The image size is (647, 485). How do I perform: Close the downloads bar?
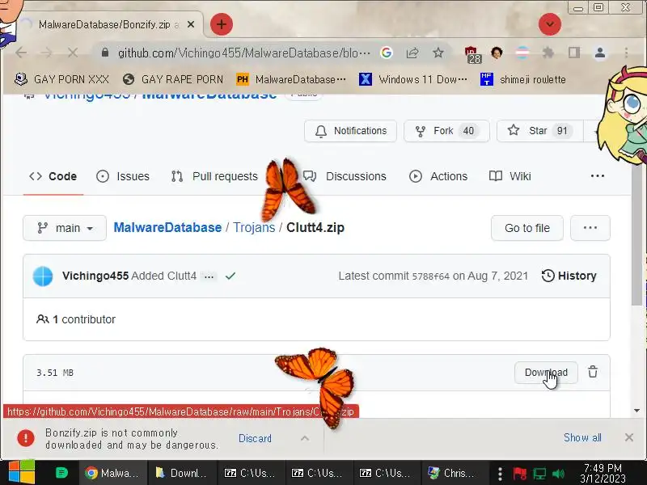click(x=629, y=437)
